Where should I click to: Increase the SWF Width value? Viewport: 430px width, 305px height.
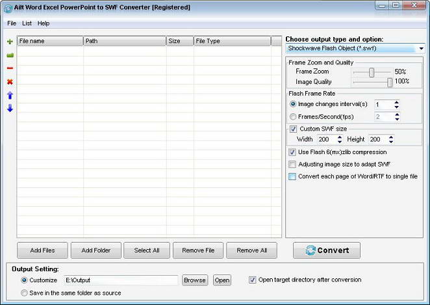coord(340,137)
